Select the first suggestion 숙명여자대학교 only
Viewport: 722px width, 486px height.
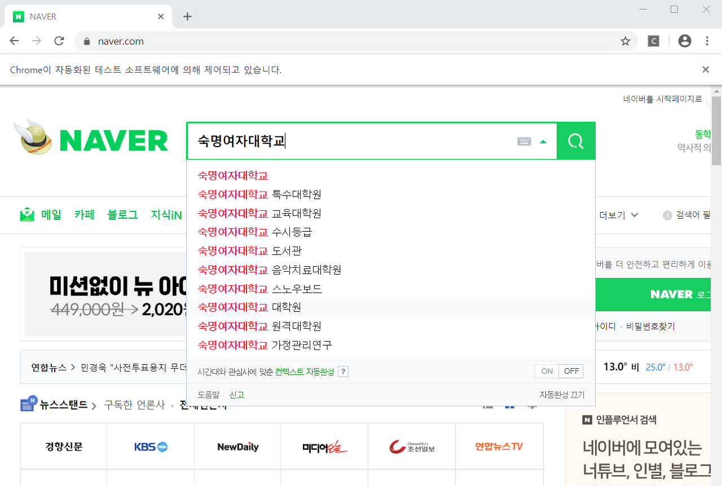[391, 176]
